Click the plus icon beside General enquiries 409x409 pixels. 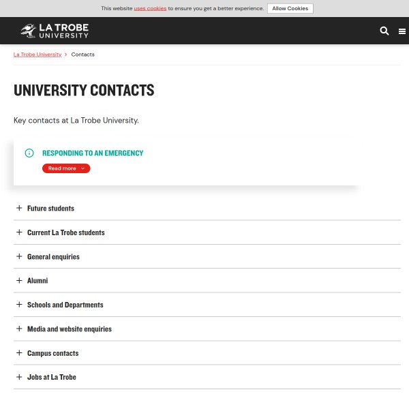(19, 256)
